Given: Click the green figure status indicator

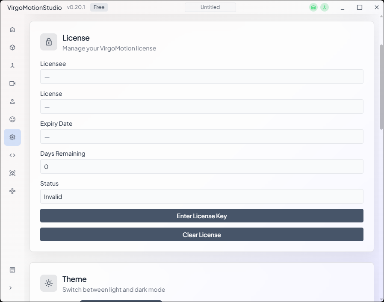Looking at the screenshot, I should tap(325, 7).
